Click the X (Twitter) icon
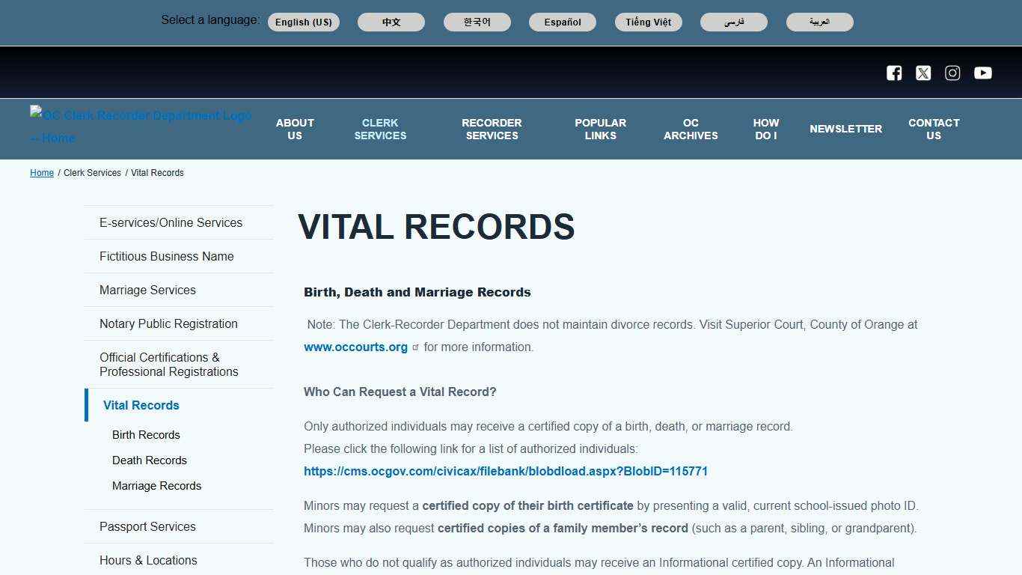The height and width of the screenshot is (575, 1022). [923, 73]
